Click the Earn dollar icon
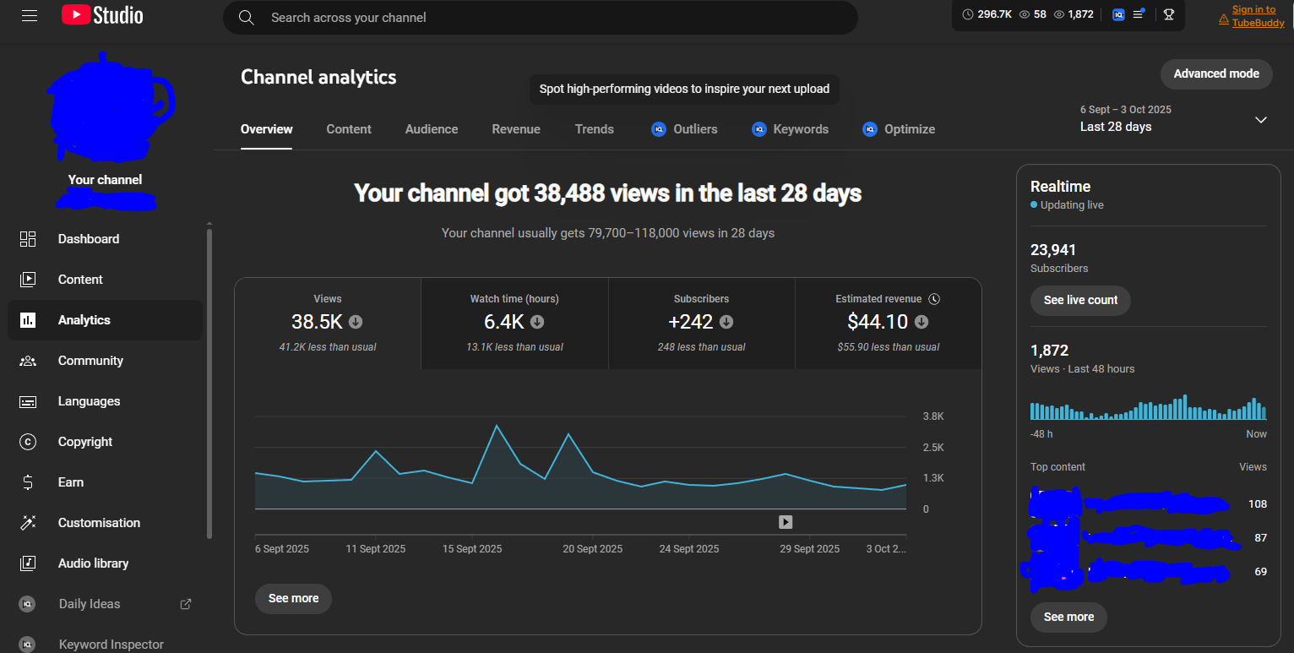Viewport: 1294px width, 653px height. click(28, 482)
